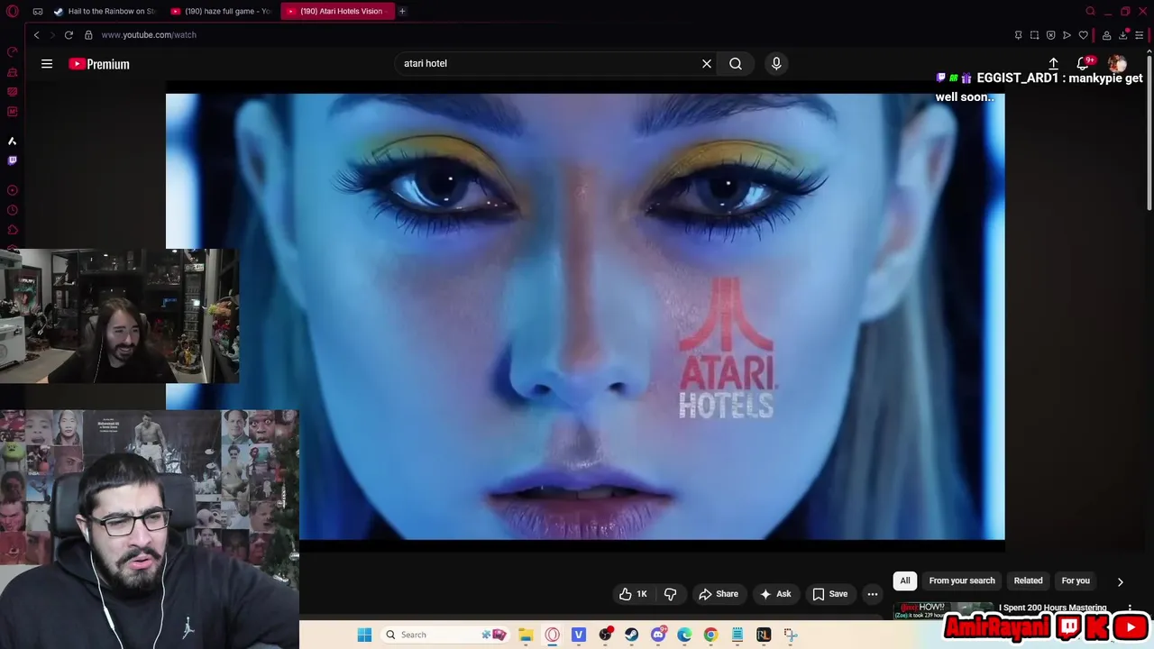Open the Rocket League taskbar icon

(764, 635)
